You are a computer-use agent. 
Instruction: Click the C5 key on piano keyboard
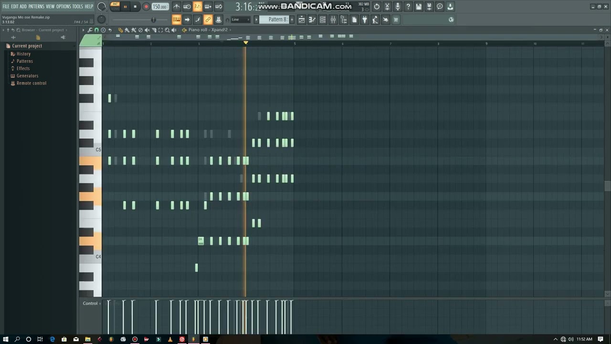click(x=91, y=150)
